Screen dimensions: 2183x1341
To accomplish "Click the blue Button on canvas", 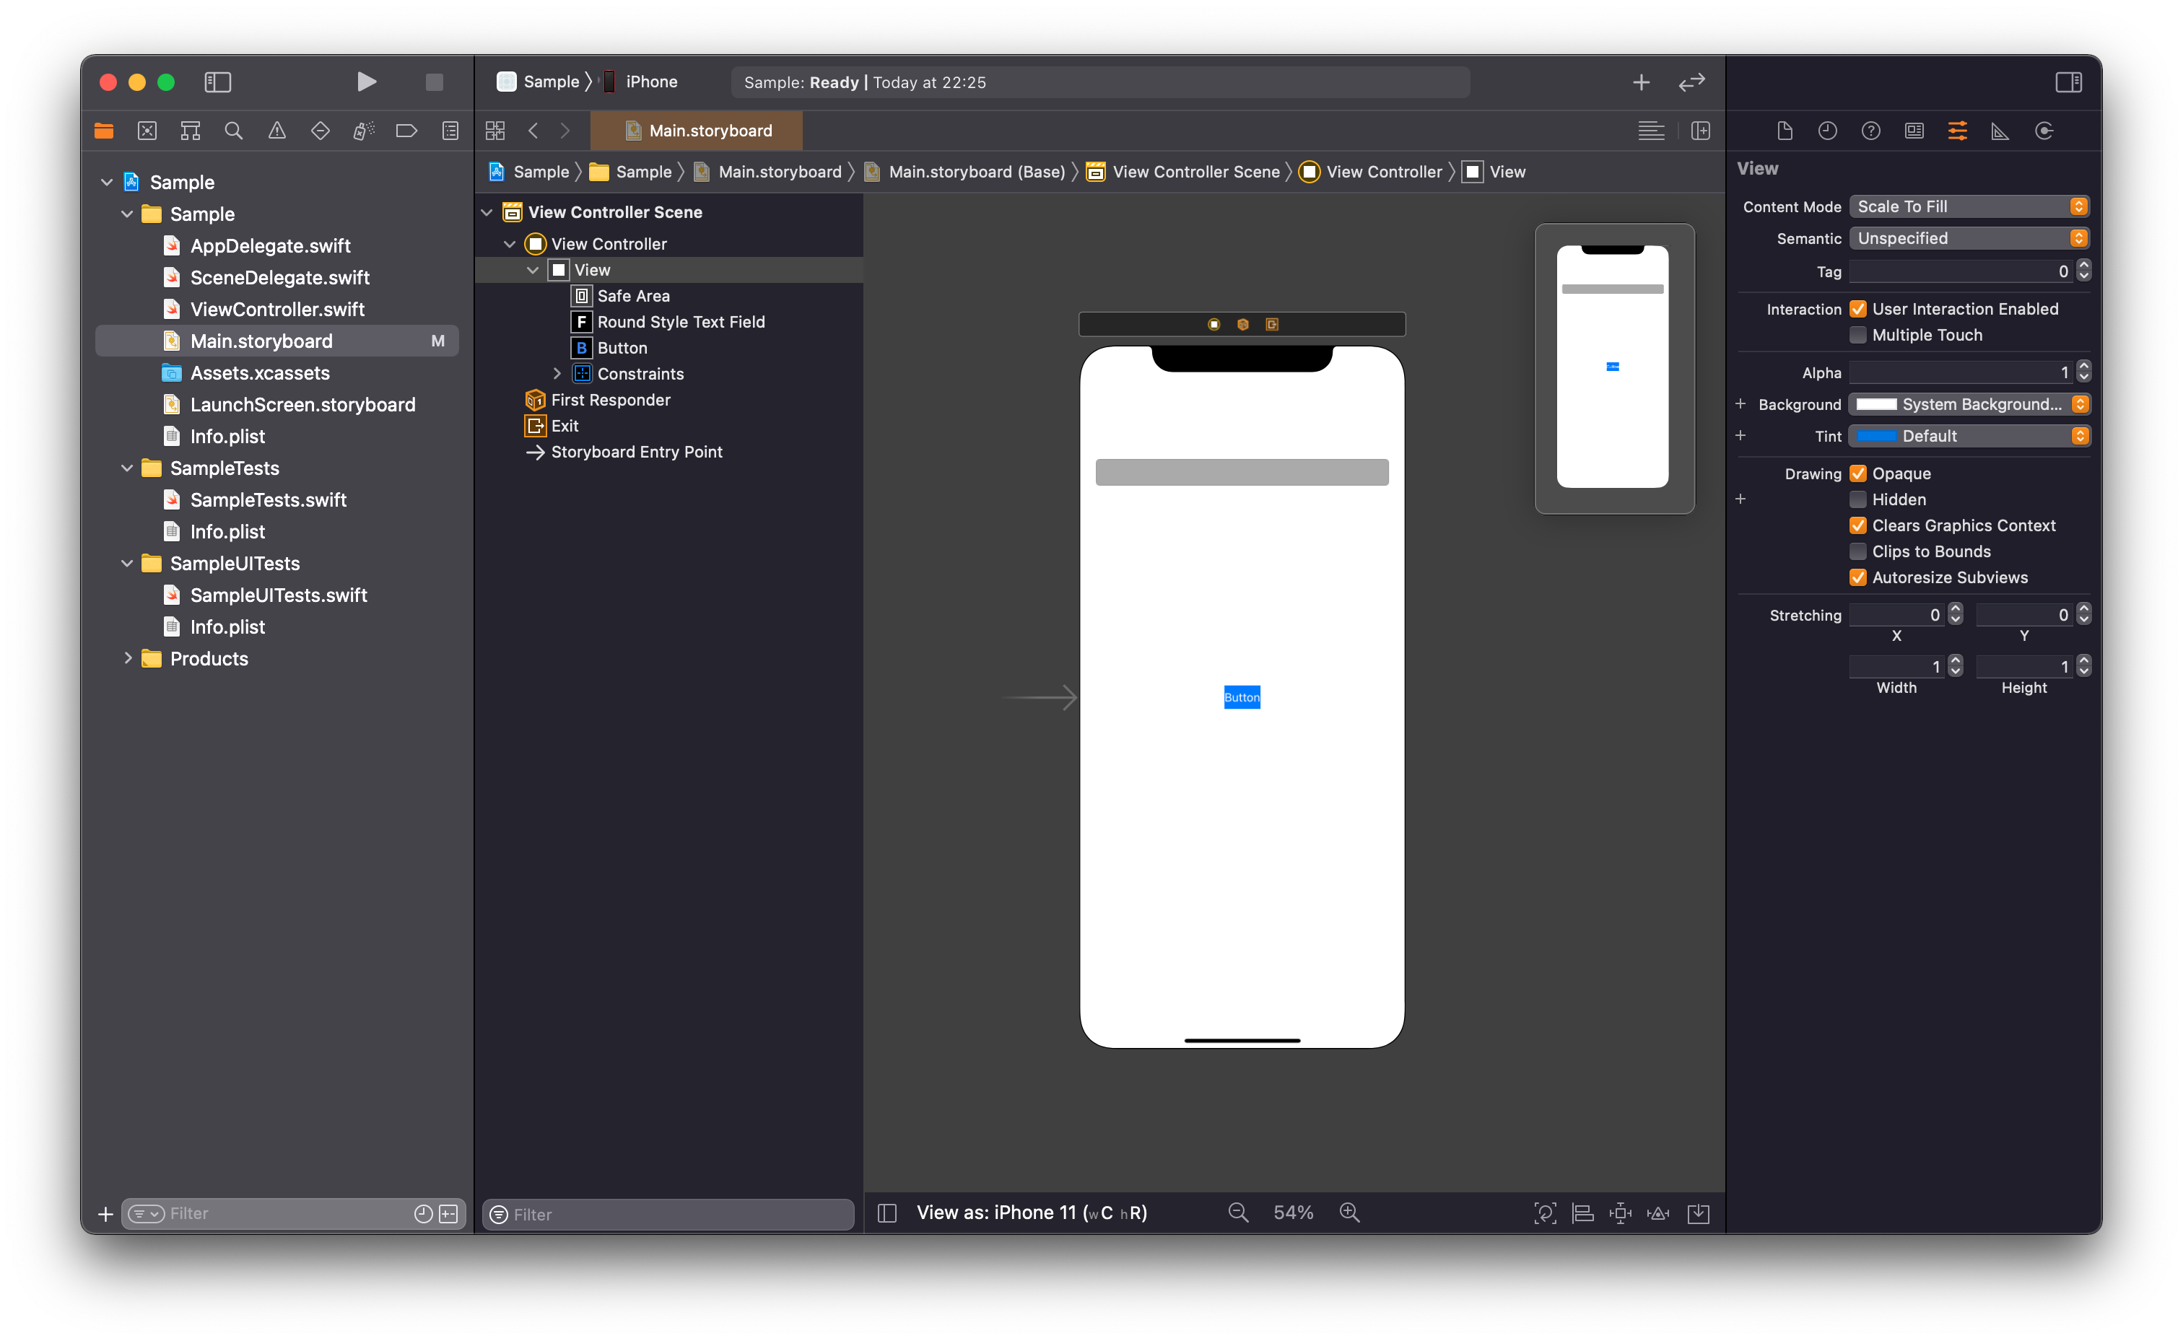I will [x=1242, y=697].
